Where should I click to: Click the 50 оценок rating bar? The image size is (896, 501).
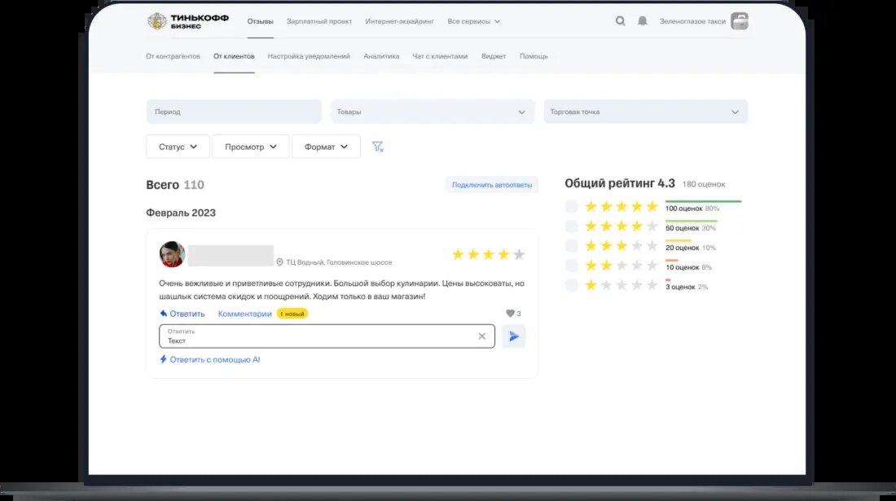[692, 221]
